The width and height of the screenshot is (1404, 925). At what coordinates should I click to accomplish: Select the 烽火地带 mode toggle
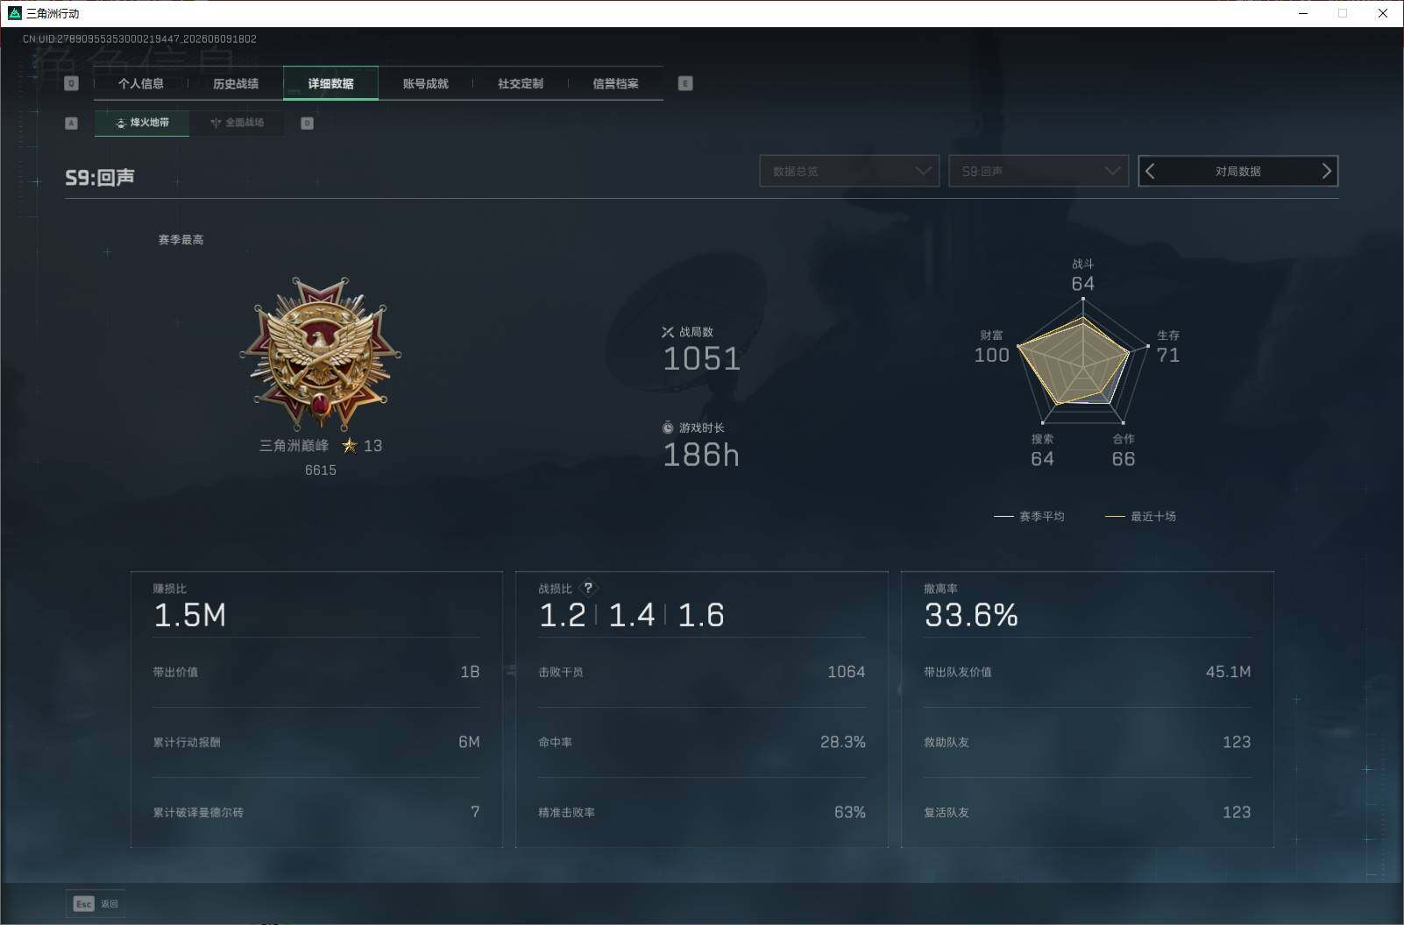tap(142, 123)
